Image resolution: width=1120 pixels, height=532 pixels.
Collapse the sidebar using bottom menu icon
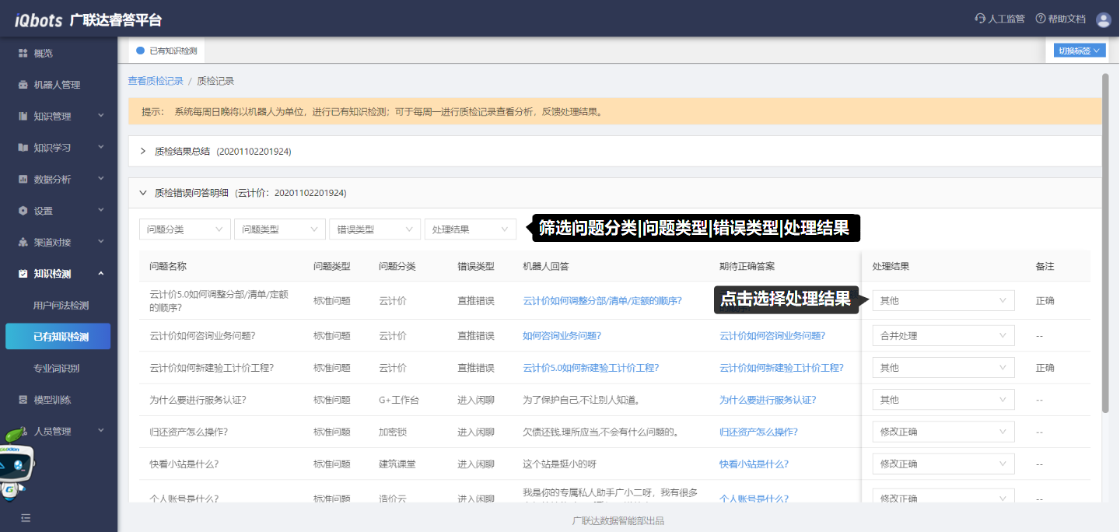click(x=26, y=517)
